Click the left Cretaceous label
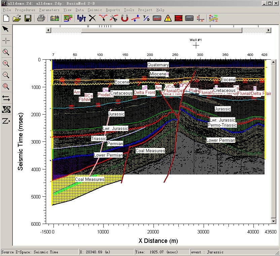 pyautogui.click(x=121, y=93)
